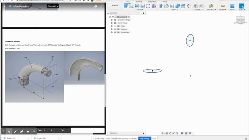Select the Offset Face tool

click(x=183, y=6)
